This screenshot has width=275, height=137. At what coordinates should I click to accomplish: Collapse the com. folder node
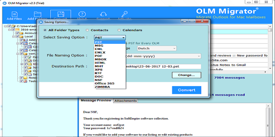18,54
